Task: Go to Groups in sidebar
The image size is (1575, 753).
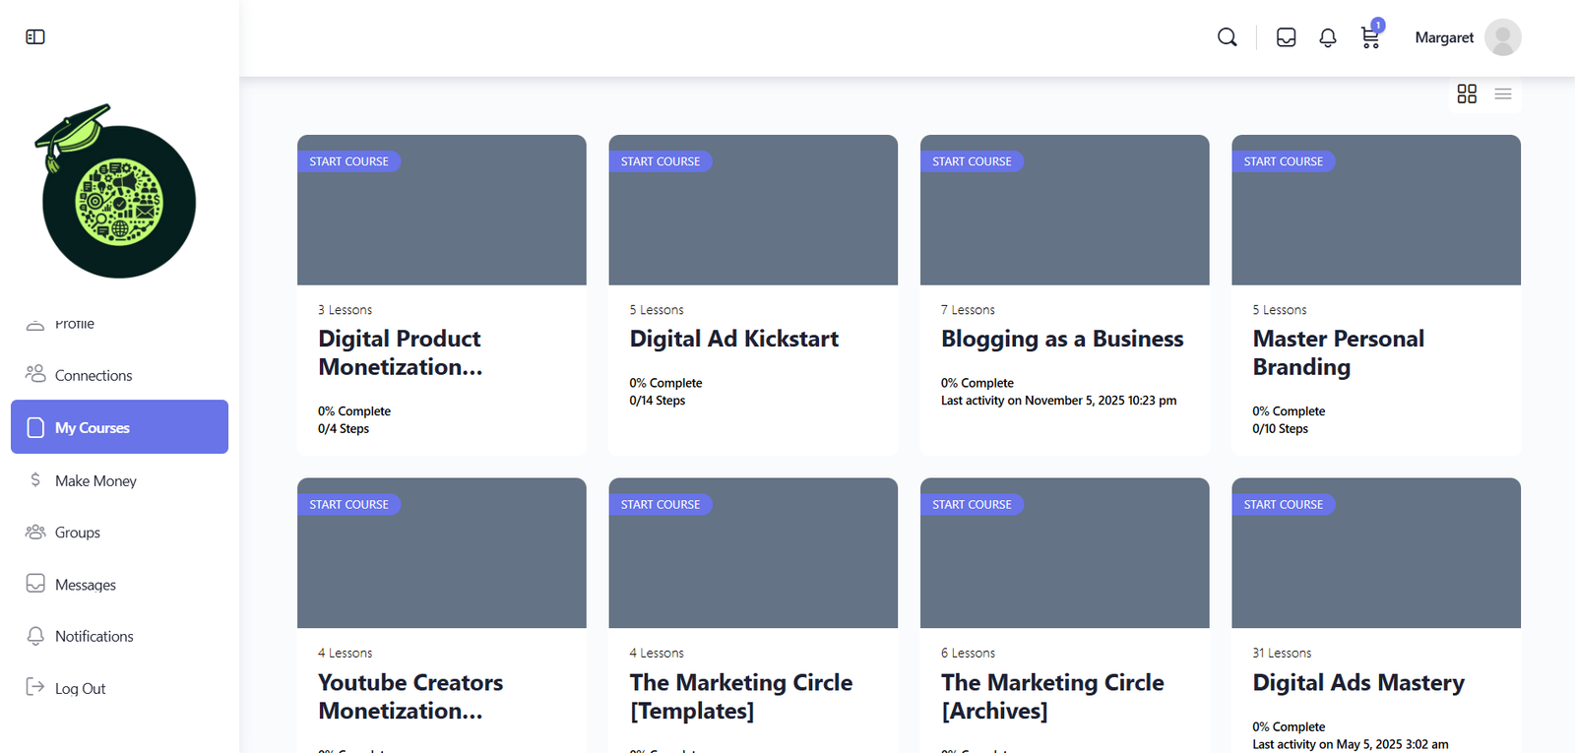Action: [x=78, y=533]
